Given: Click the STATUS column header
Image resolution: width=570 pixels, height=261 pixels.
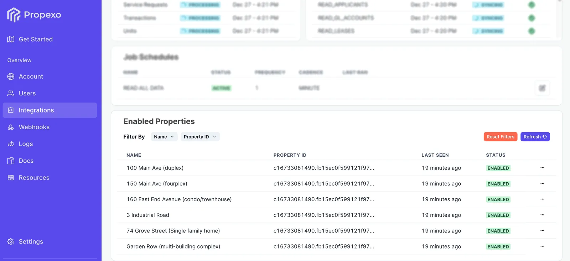Looking at the screenshot, I should [496, 155].
